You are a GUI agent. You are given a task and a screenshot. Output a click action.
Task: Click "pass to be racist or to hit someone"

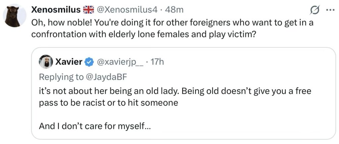108,102
